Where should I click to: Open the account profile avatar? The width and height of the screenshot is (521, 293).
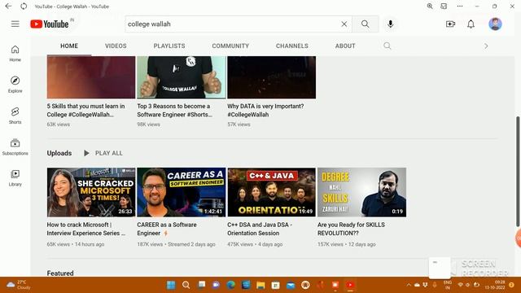point(495,24)
